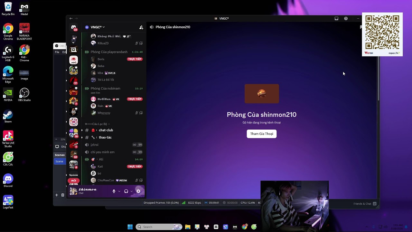Deafen with headphones icon in user panel
This screenshot has height=232, width=412.
126,191
